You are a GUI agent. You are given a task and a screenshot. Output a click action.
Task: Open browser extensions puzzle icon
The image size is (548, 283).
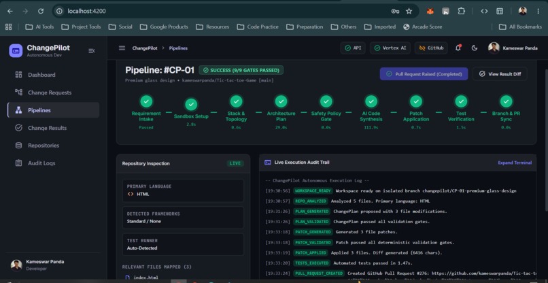[x=462, y=11]
